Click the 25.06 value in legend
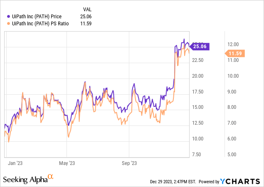This screenshot has height=187, width=264. [85, 17]
